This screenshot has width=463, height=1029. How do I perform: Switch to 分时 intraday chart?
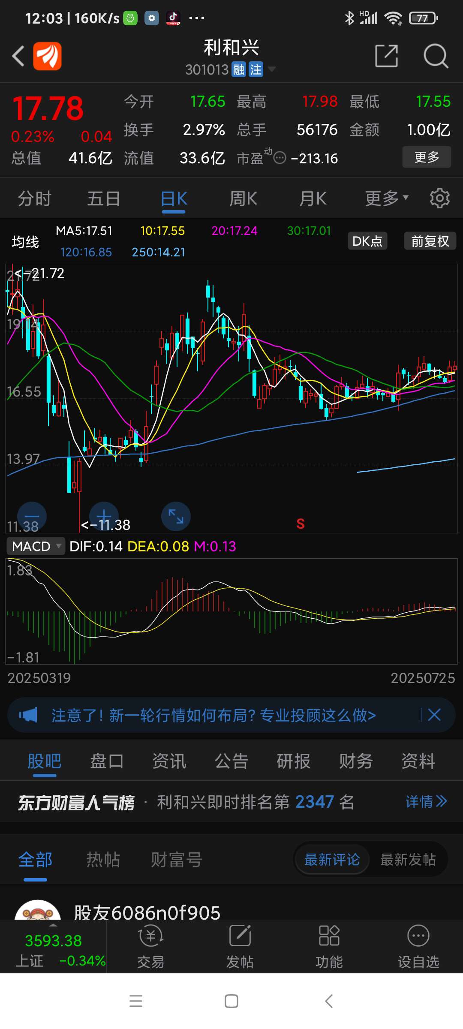tap(35, 199)
